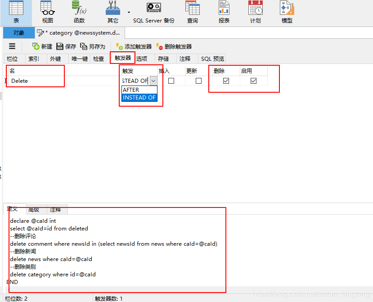
Task: Click 删除触发器 (Delete Trigger)
Action: (174, 46)
